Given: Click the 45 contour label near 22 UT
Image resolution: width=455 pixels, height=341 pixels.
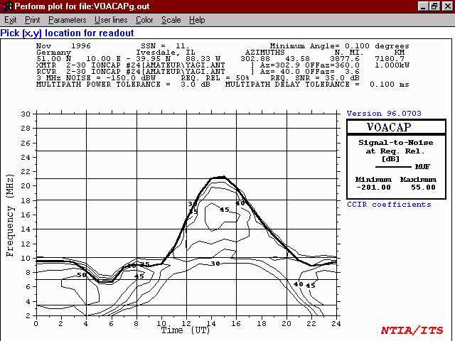Looking at the screenshot, I should coord(310,286).
